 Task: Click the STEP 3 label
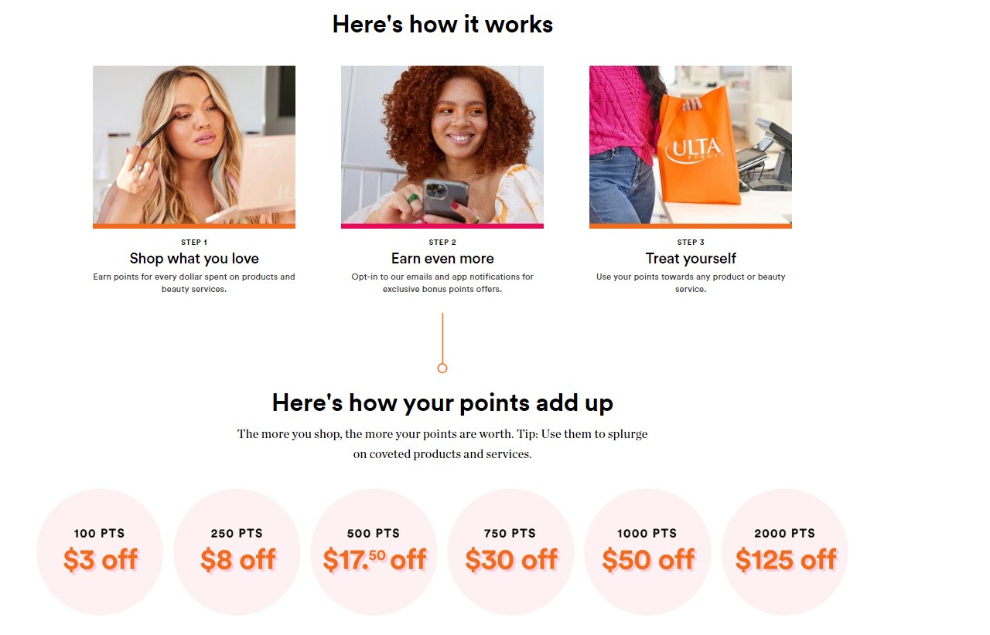691,243
